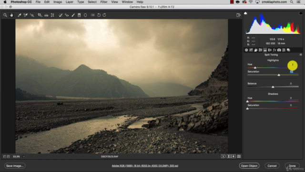The image size is (305, 172).
Task: Open the Image menu
Action: coord(58,2)
